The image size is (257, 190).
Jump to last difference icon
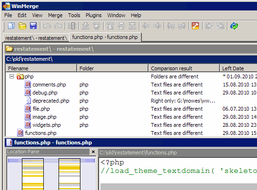coord(132,26)
